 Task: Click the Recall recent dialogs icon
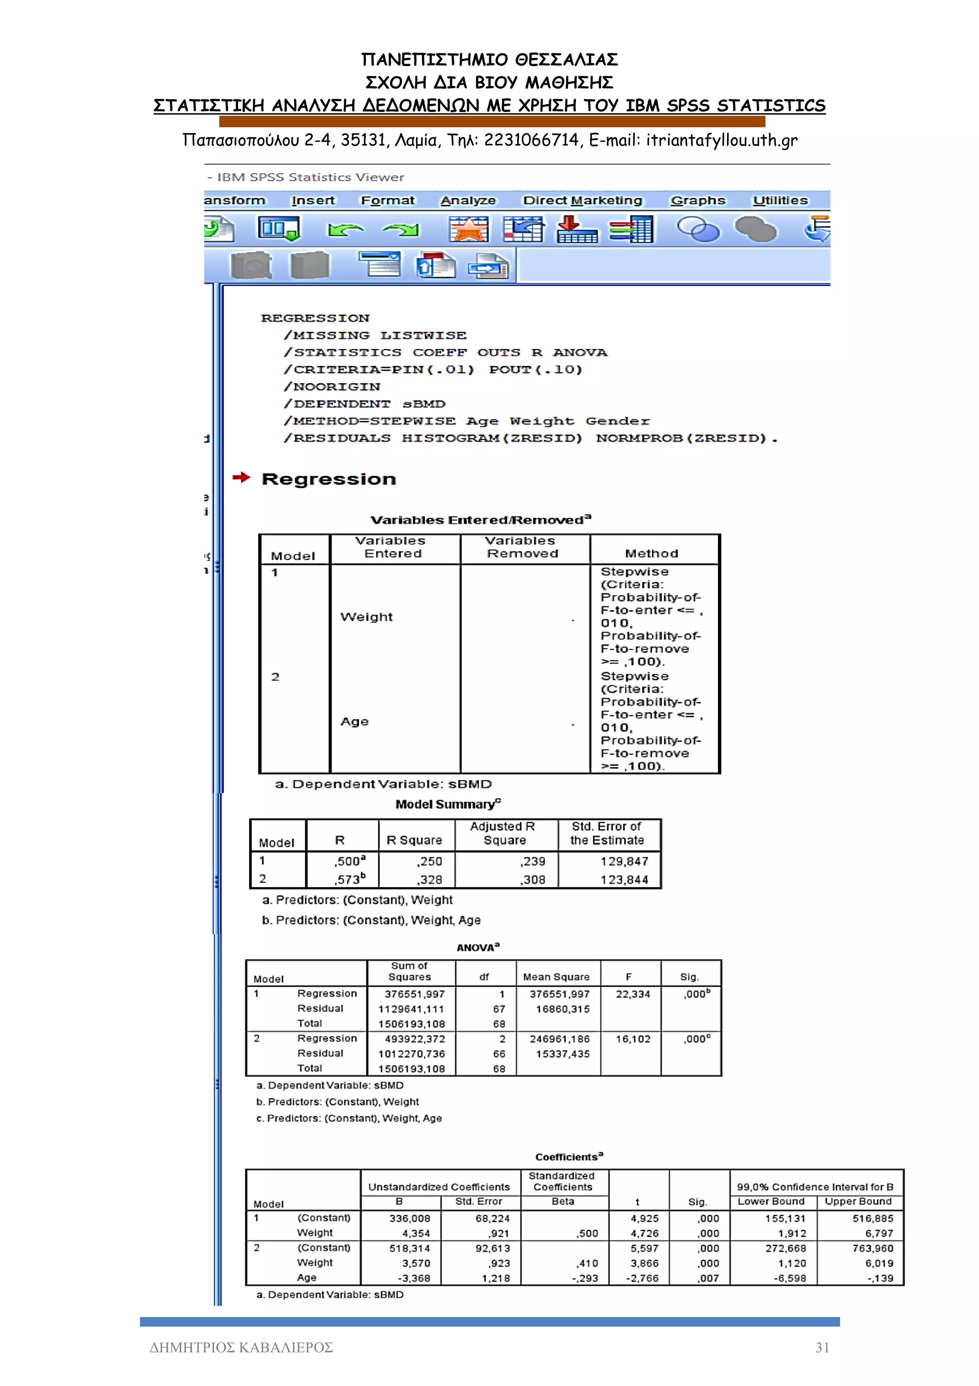[x=279, y=230]
